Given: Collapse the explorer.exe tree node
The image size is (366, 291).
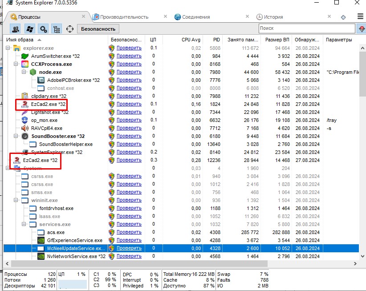Looking at the screenshot, I should coord(8,48).
